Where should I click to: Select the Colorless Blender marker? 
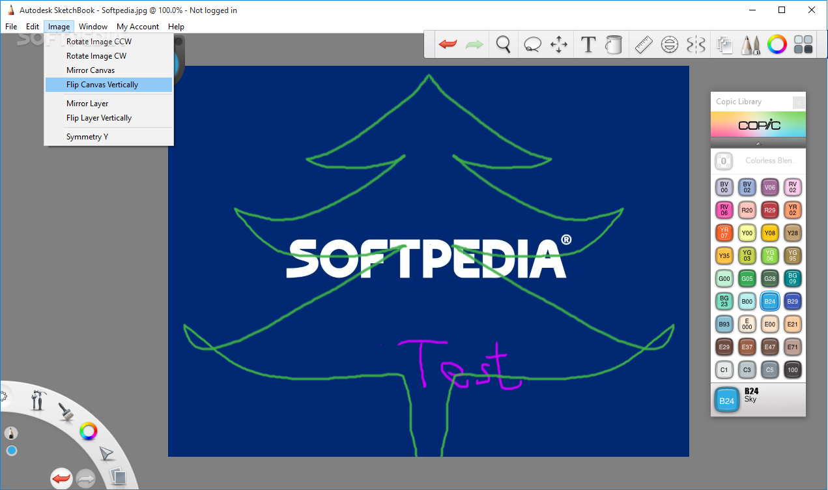point(758,160)
